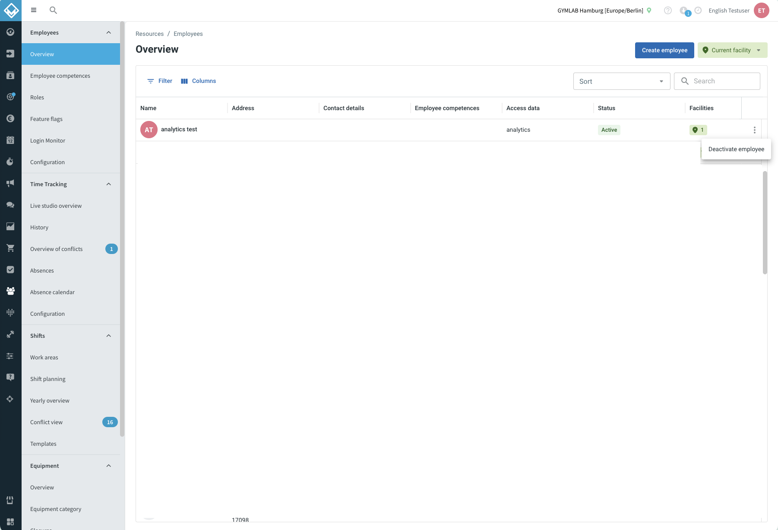
Task: Collapse the Time Tracking section
Action: pos(109,184)
